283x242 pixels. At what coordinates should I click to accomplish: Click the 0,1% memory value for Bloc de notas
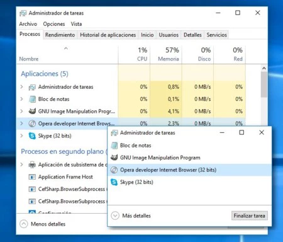pos(174,99)
